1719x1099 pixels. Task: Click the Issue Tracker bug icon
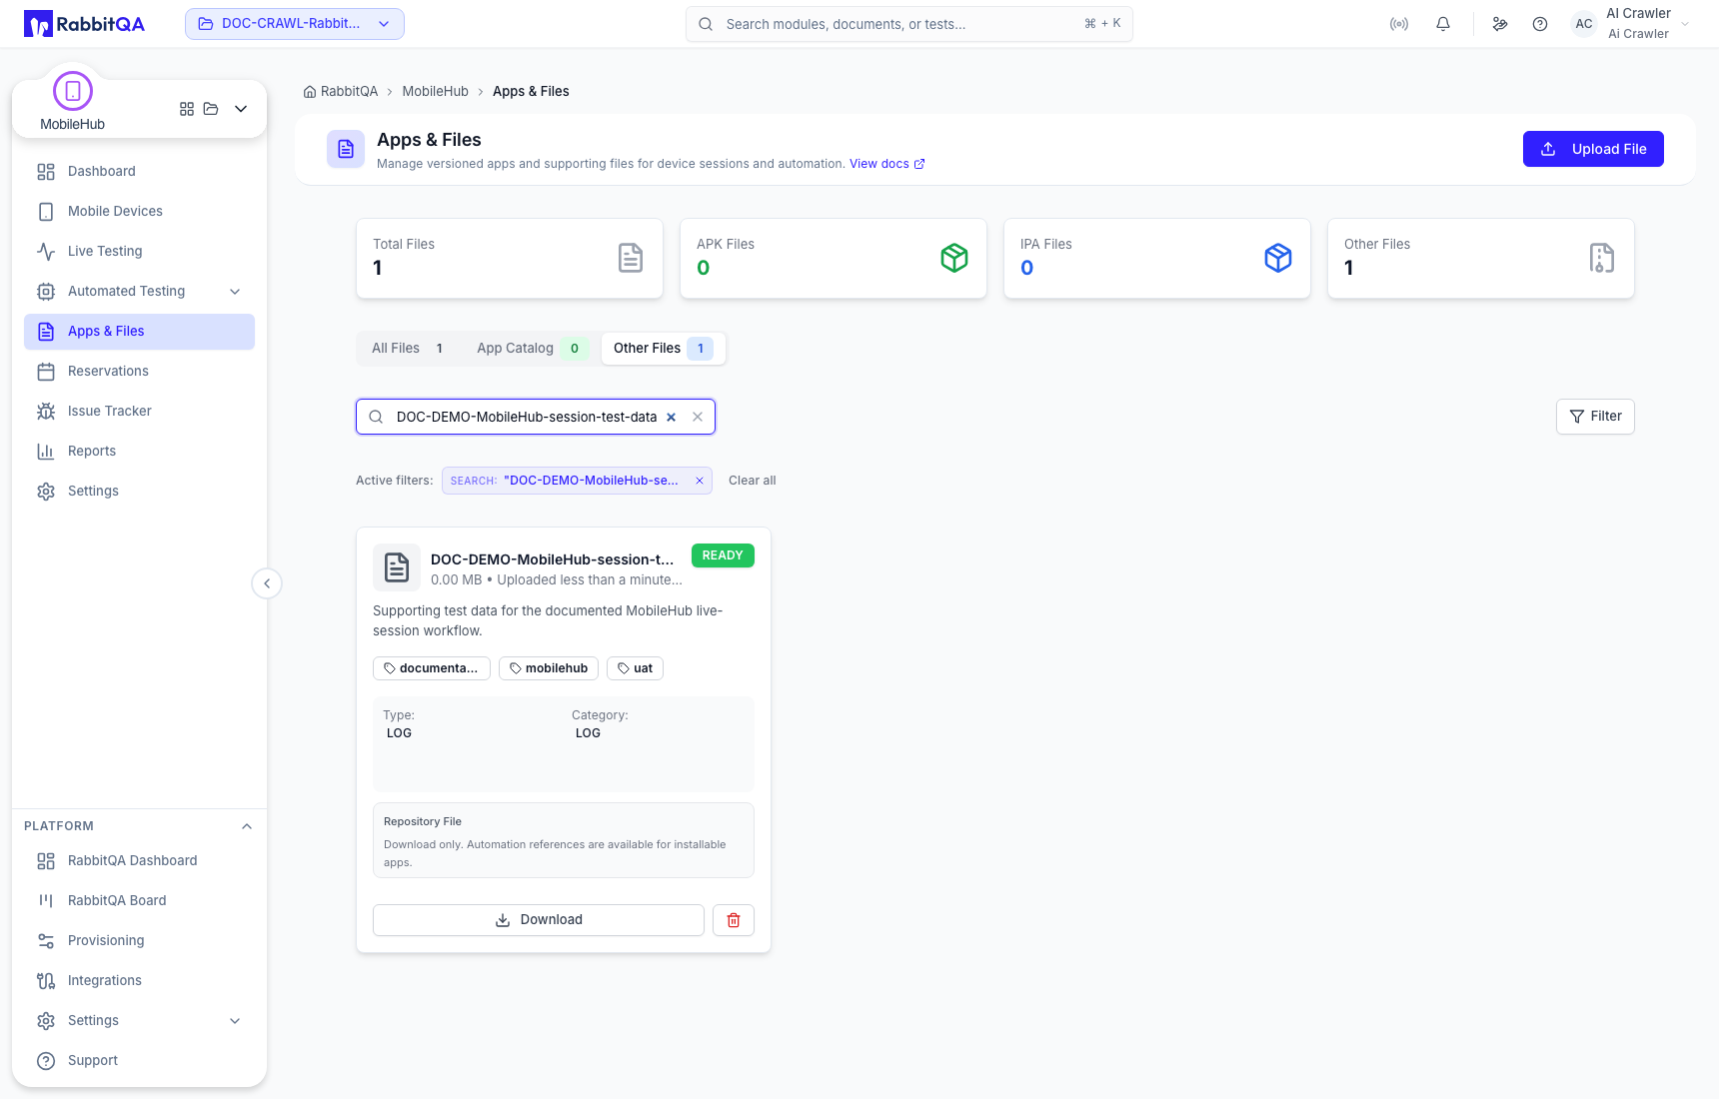pos(46,412)
